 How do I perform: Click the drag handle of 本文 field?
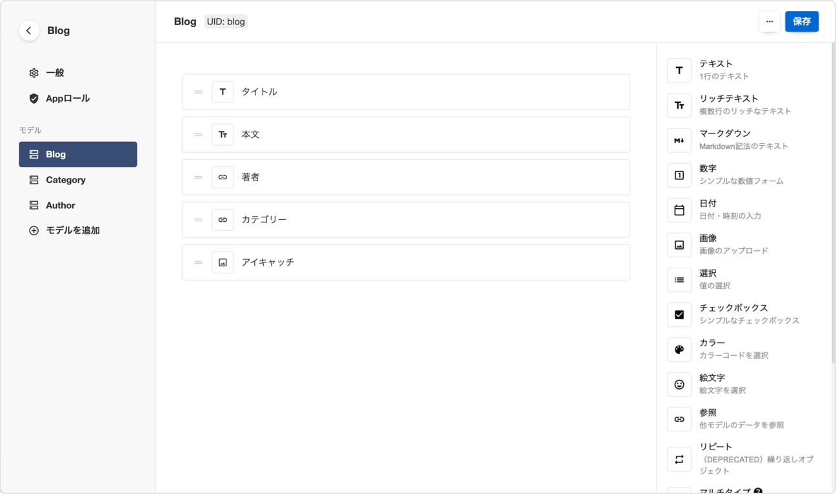[198, 135]
